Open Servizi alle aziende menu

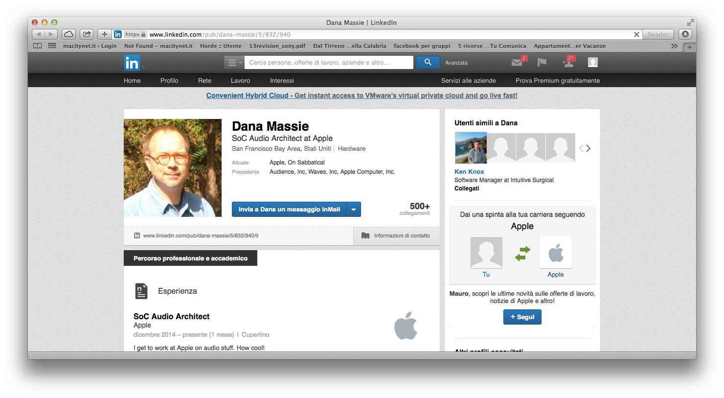[469, 81]
